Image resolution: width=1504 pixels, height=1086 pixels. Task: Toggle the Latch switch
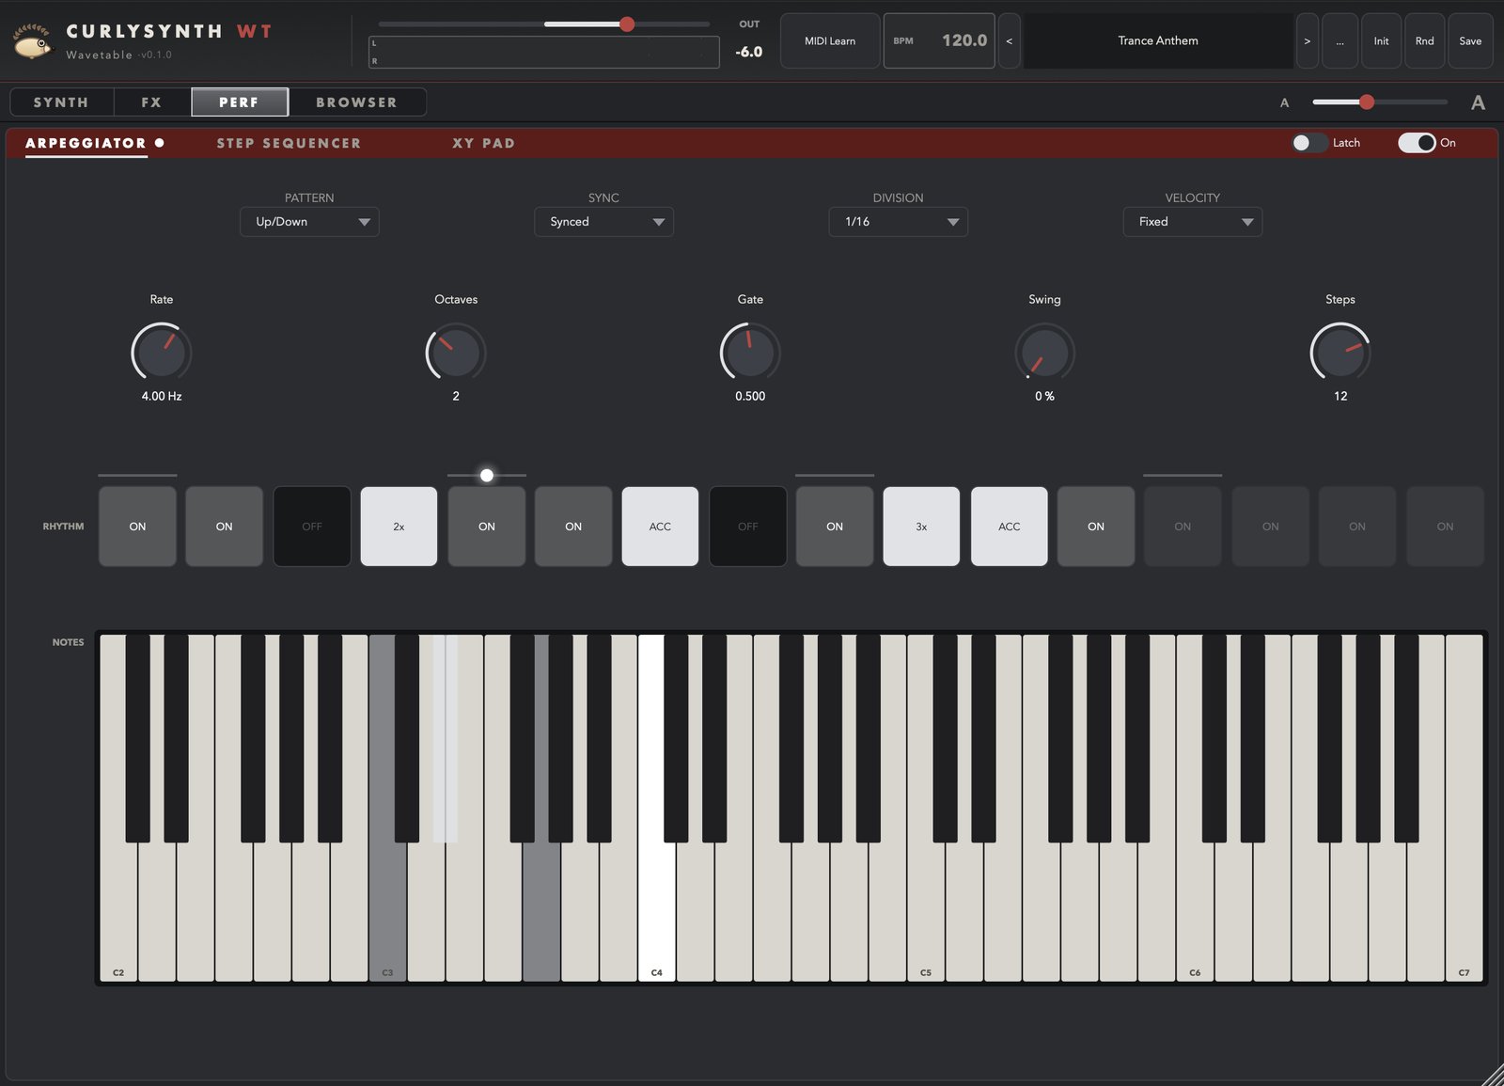point(1309,143)
